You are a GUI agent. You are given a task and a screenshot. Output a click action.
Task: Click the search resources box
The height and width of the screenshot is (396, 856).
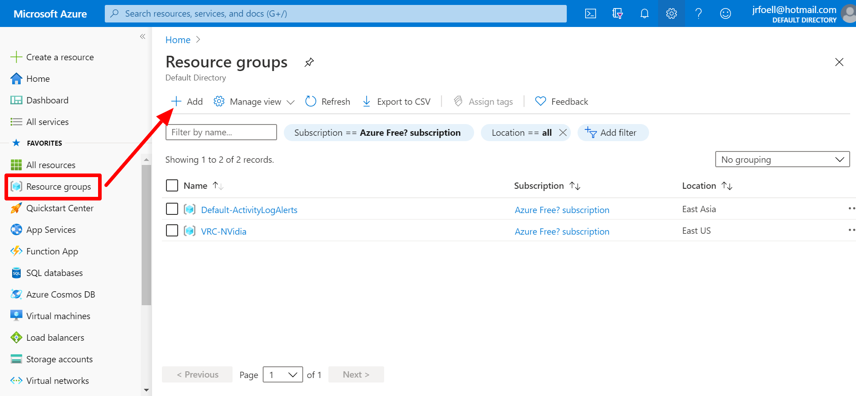click(336, 13)
